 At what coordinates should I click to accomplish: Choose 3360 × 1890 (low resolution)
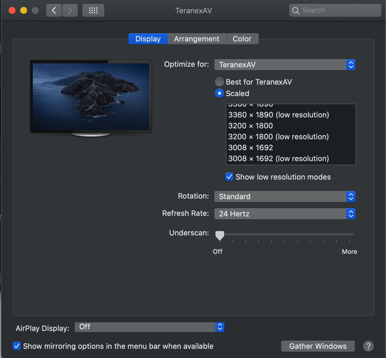coord(291,115)
